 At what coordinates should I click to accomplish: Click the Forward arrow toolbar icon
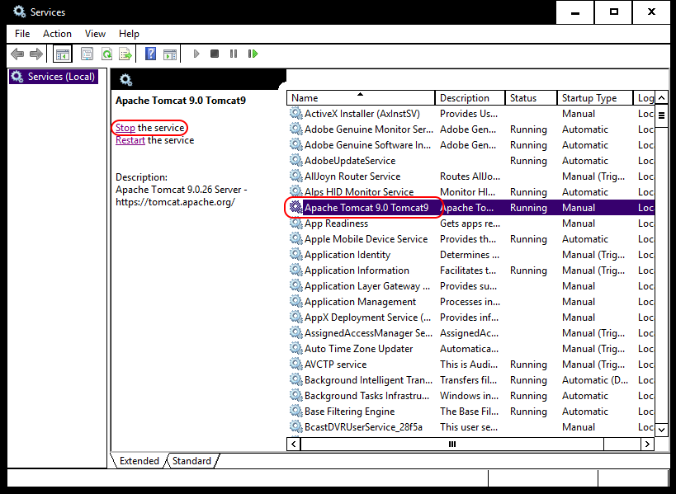[x=36, y=54]
